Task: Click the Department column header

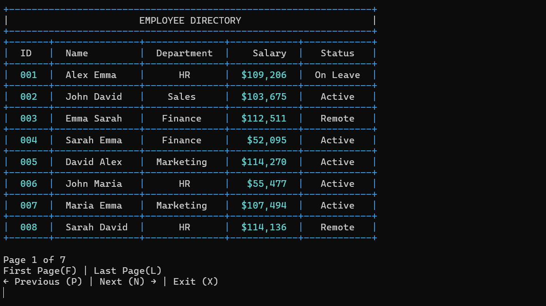Action: click(x=184, y=53)
